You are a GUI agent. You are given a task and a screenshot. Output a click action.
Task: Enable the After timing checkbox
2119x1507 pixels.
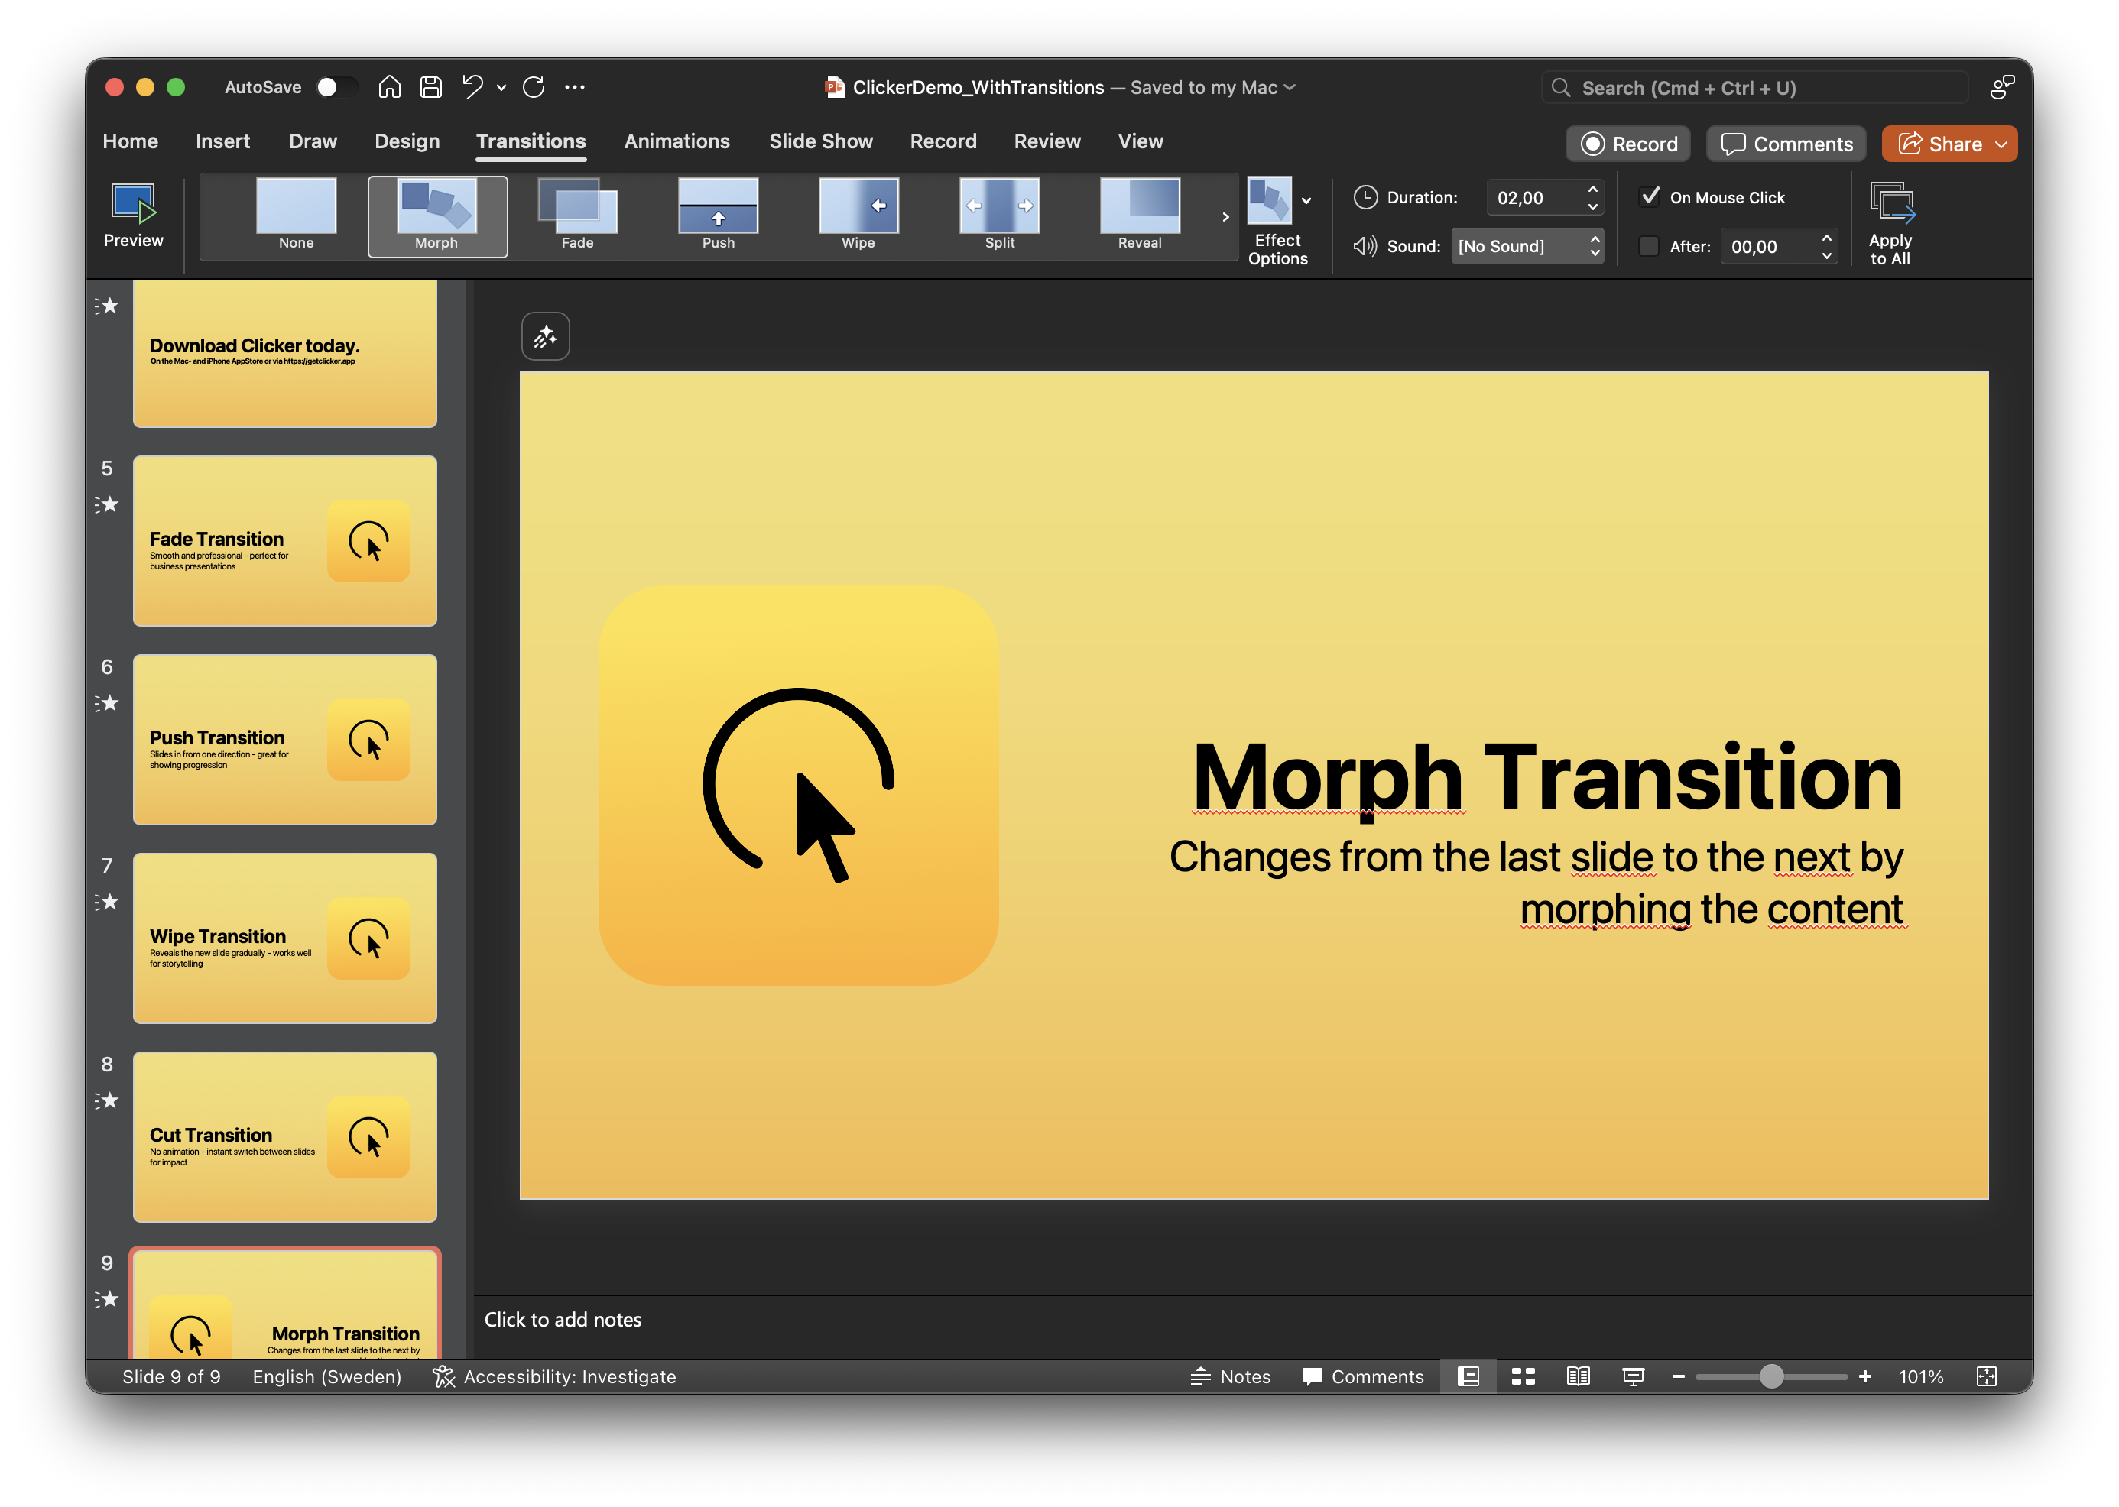click(1648, 246)
